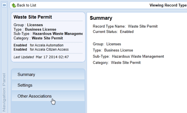Image resolution: width=187 pixels, height=113 pixels.
Task: Click Sub-Type Hazardous Waste Management in Summary
Action: pyautogui.click(x=128, y=56)
